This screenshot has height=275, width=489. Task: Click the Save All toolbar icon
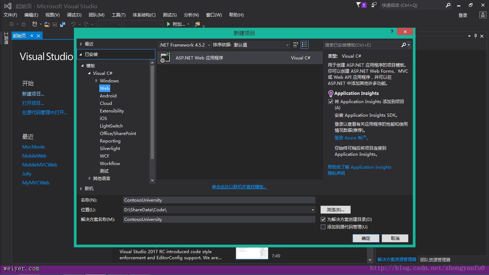coord(63,24)
